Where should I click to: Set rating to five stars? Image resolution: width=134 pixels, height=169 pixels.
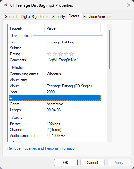click(x=71, y=54)
